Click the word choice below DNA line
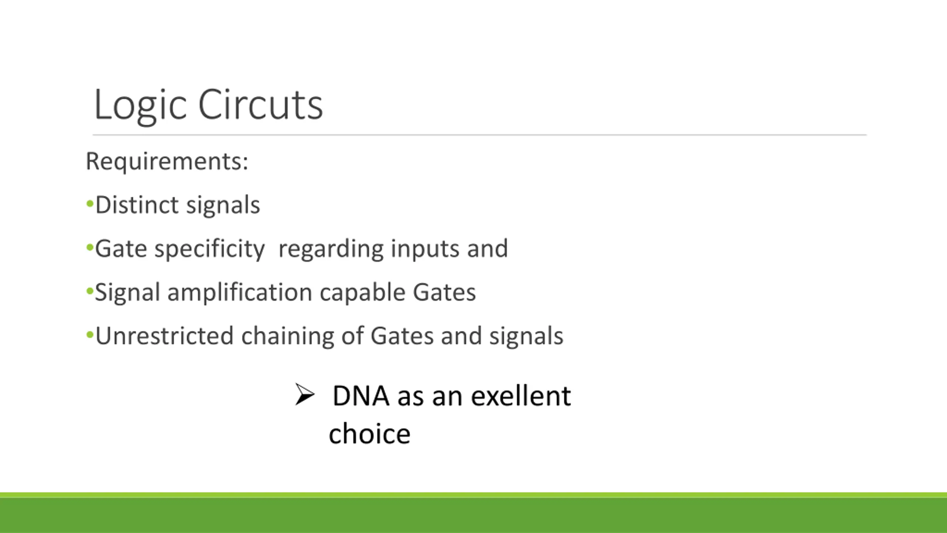This screenshot has width=947, height=533. click(x=370, y=434)
